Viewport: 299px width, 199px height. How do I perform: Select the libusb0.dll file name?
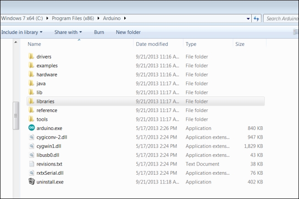point(48,155)
